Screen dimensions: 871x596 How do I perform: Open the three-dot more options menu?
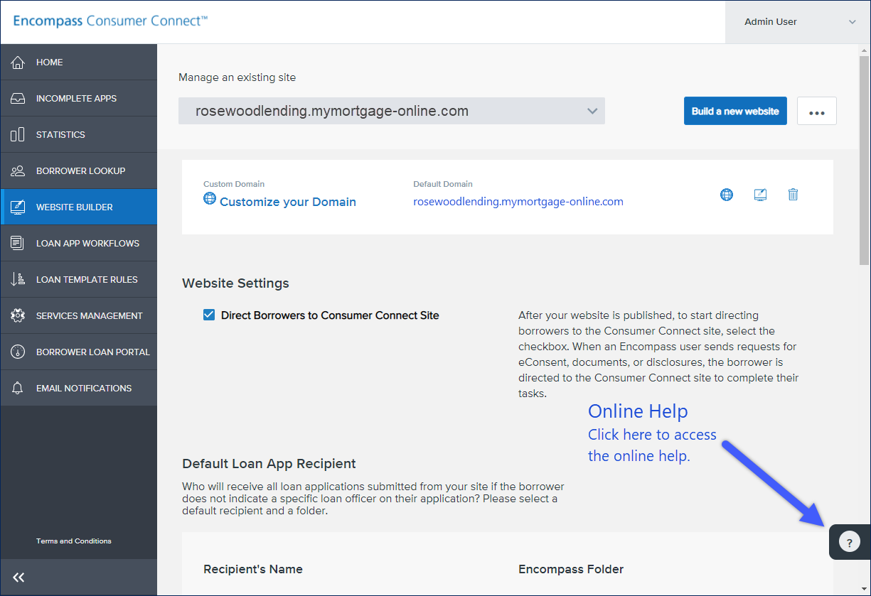(817, 111)
